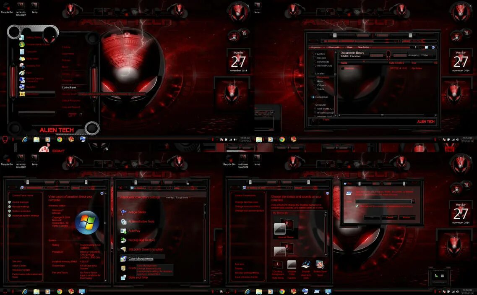Click help icon in Documents library toolbar
The image size is (477, 295).
click(433, 47)
